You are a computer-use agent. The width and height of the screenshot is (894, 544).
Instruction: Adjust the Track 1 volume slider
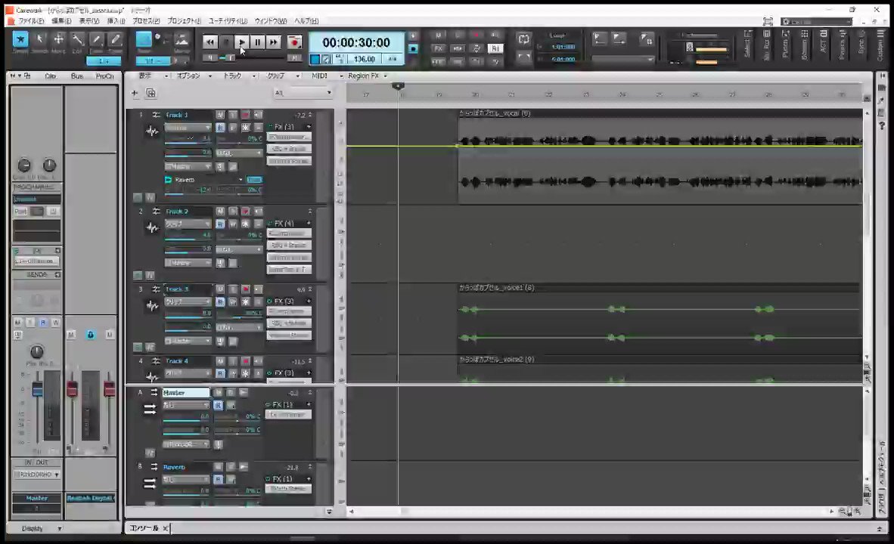[188, 138]
